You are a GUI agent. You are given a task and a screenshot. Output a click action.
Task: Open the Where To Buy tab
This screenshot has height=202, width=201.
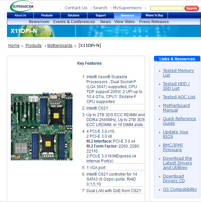[154, 15]
